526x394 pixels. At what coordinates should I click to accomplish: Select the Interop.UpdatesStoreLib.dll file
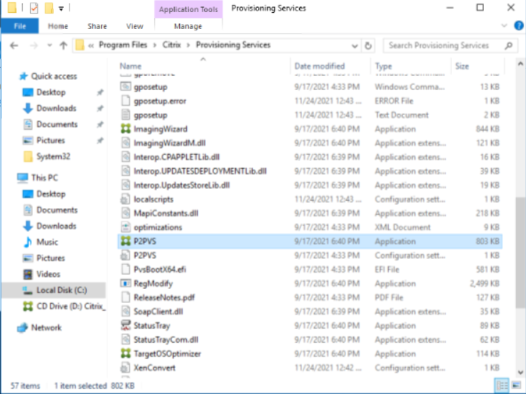pos(311,185)
